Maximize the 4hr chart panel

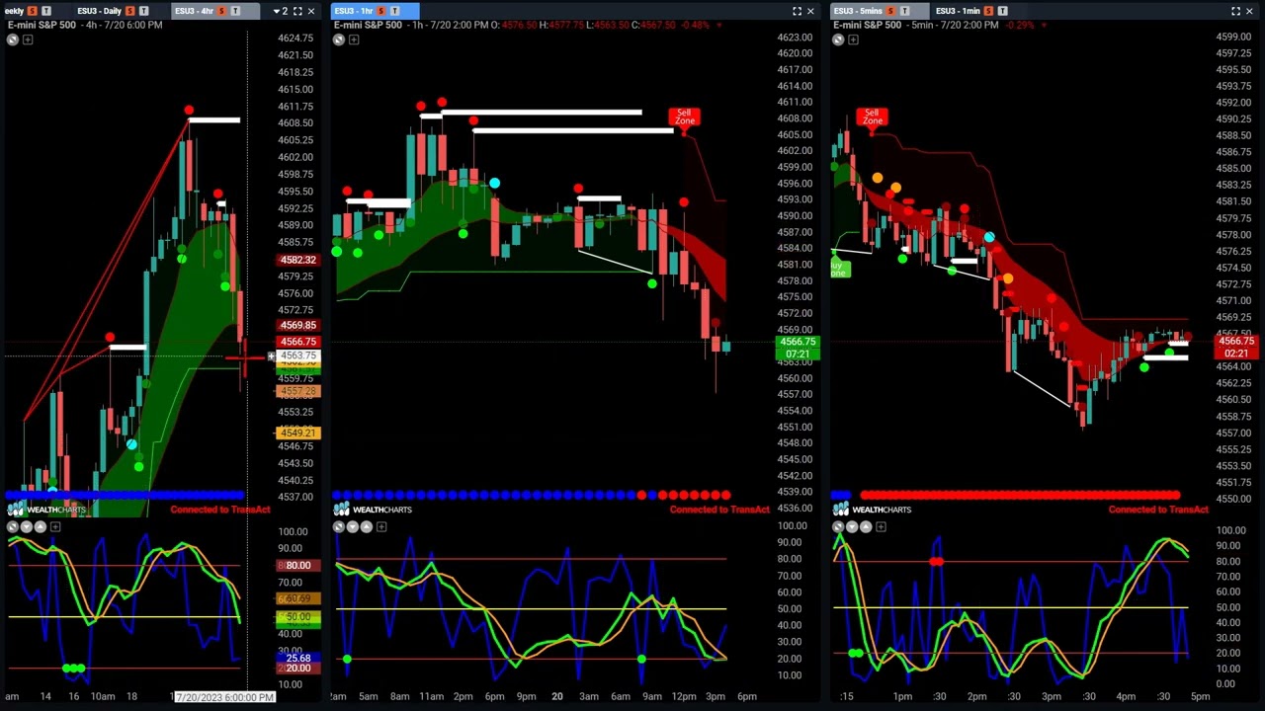point(296,11)
